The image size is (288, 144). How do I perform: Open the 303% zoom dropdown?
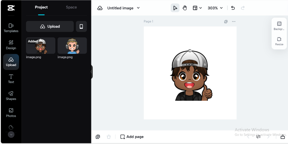215,8
